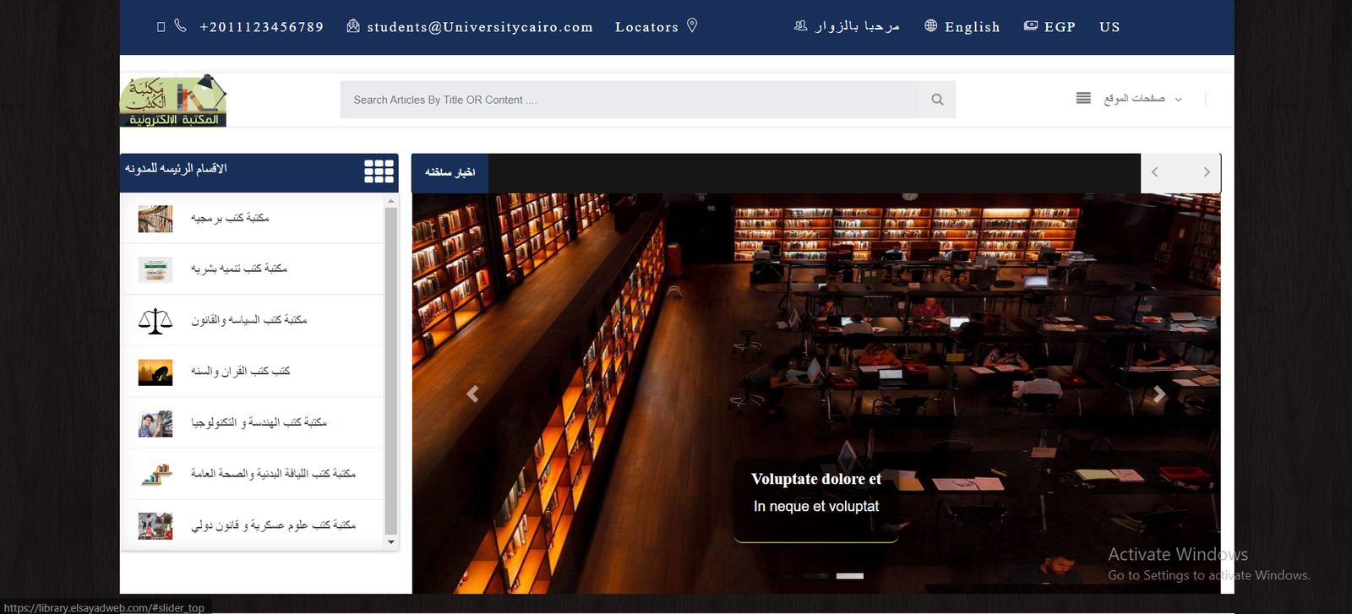The width and height of the screenshot is (1352, 614).
Task: Click the library logo image
Action: [173, 101]
